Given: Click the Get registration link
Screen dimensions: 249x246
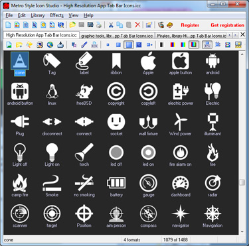Looking at the screenshot, I should click(x=227, y=25).
